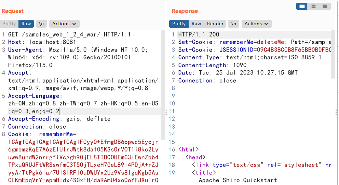Open the Render tab in the Response panel

tap(215, 24)
